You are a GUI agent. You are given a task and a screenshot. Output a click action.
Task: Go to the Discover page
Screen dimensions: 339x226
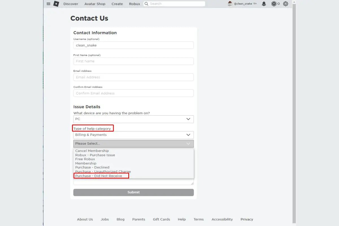point(71,4)
